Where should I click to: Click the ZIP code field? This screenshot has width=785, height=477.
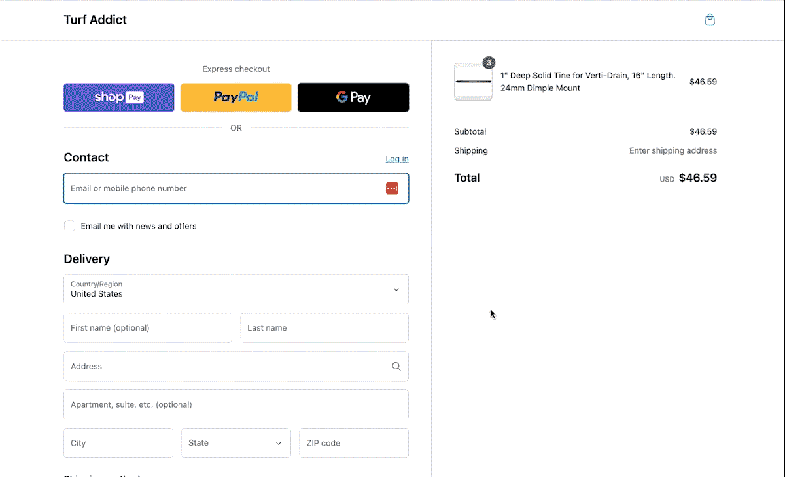(x=353, y=443)
